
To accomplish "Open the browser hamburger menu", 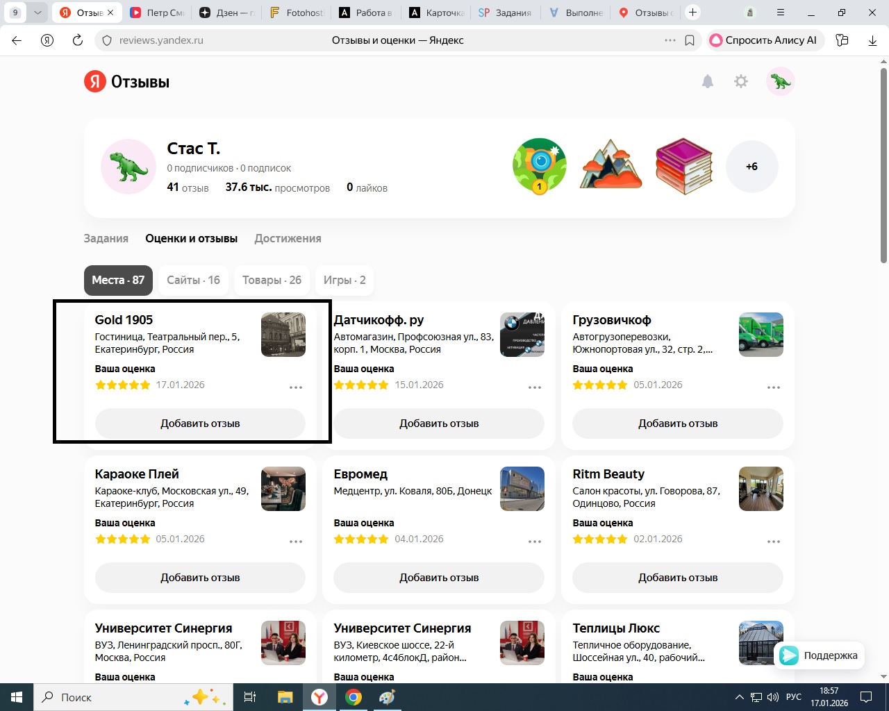I will coord(781,12).
